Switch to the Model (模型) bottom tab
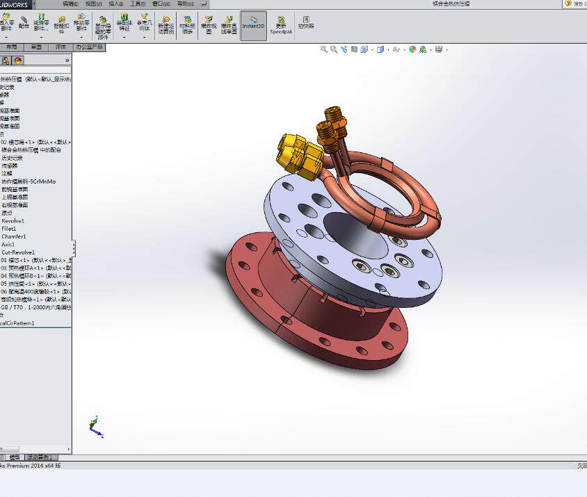The width and height of the screenshot is (587, 497). (x=14, y=457)
